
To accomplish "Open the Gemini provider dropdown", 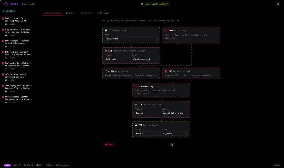I will click(x=147, y=113).
